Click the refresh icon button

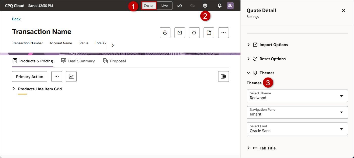pos(194,33)
